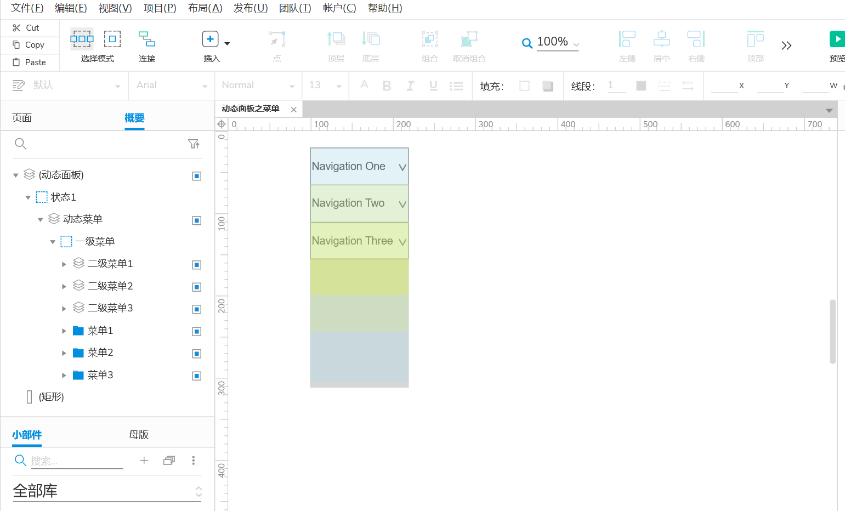Expand the 菜单2 tree node

64,353
